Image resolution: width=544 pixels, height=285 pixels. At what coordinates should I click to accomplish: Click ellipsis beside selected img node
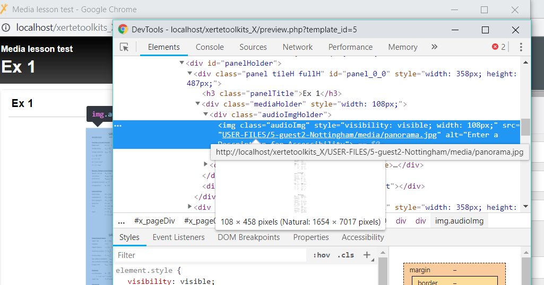pyautogui.click(x=118, y=126)
